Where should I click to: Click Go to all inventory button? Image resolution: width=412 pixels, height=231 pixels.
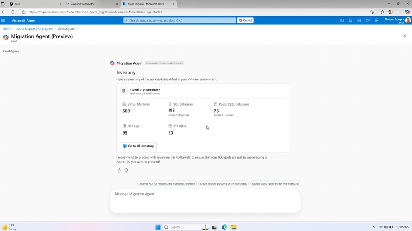138,146
